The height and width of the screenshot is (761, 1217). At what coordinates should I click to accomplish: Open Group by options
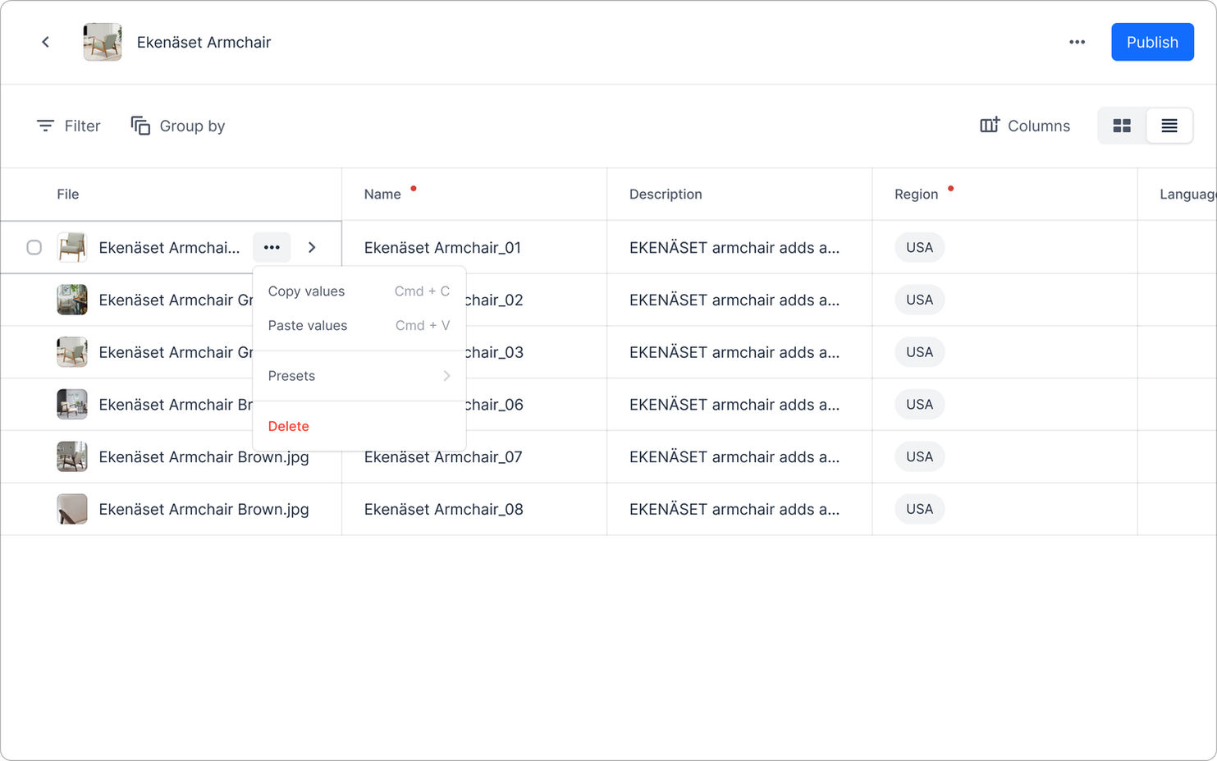pos(178,126)
